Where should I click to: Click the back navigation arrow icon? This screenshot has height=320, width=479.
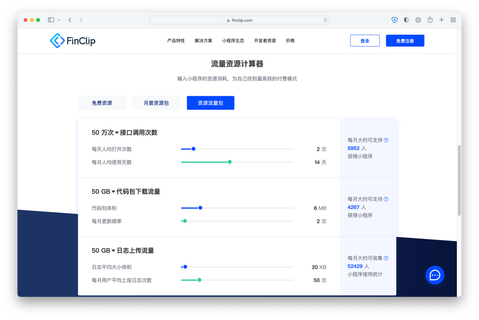pos(69,20)
